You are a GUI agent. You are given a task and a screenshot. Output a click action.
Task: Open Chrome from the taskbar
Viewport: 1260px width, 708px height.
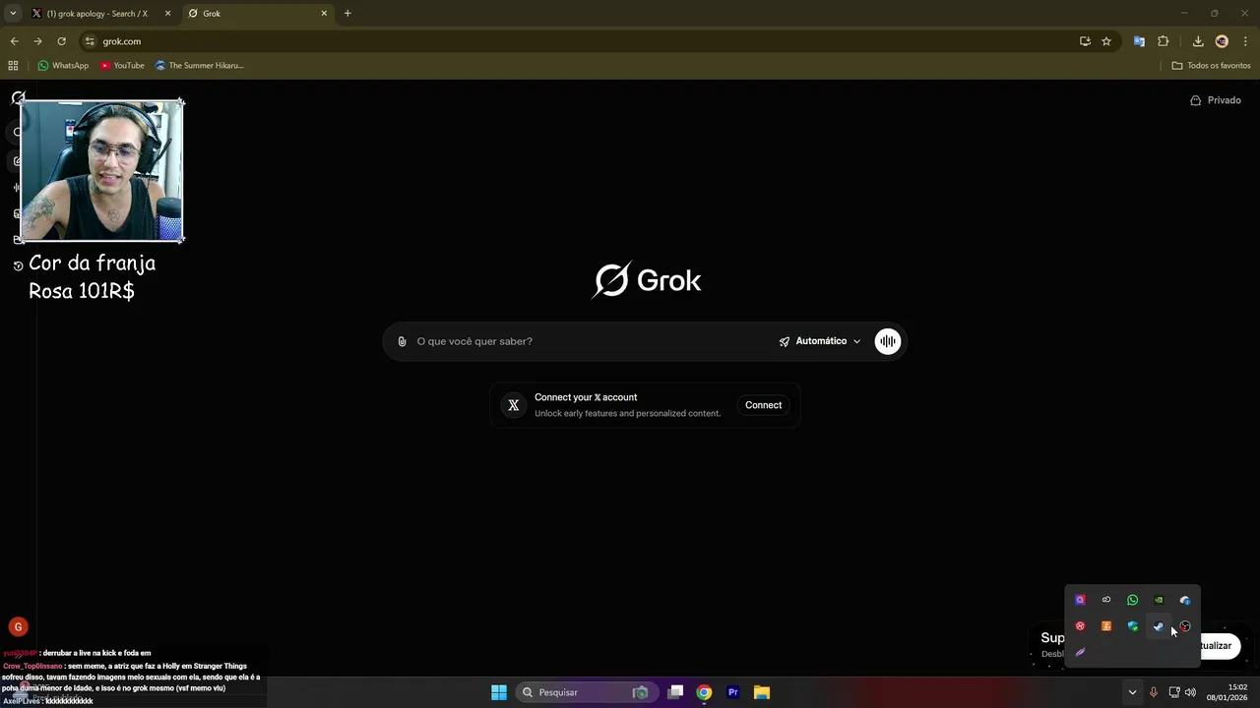tap(704, 692)
